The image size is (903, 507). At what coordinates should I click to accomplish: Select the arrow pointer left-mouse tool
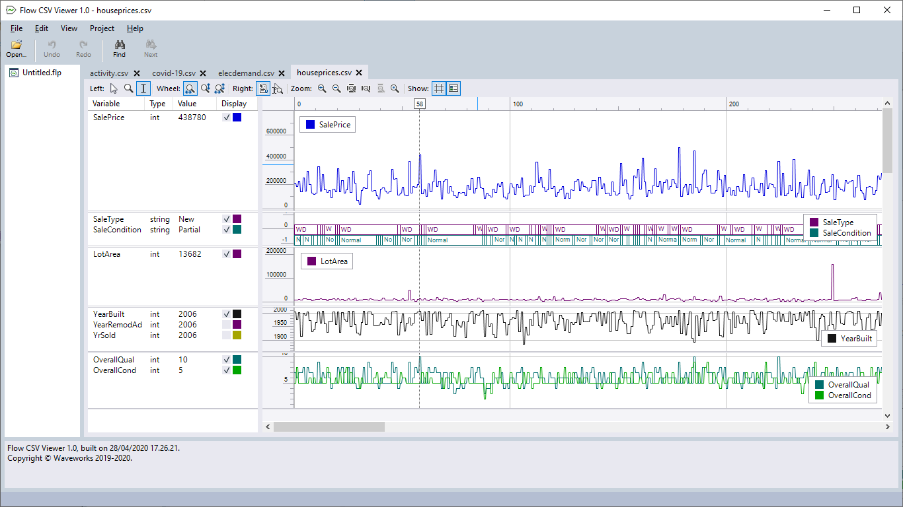[114, 88]
